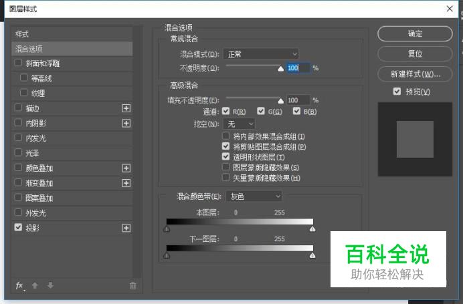Delete effect using the trash icon
The height and width of the screenshot is (304, 463).
(133, 285)
